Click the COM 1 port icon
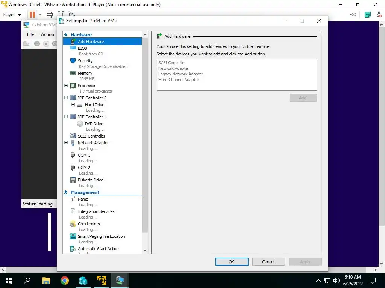This screenshot has height=288, width=385. coord(73,155)
